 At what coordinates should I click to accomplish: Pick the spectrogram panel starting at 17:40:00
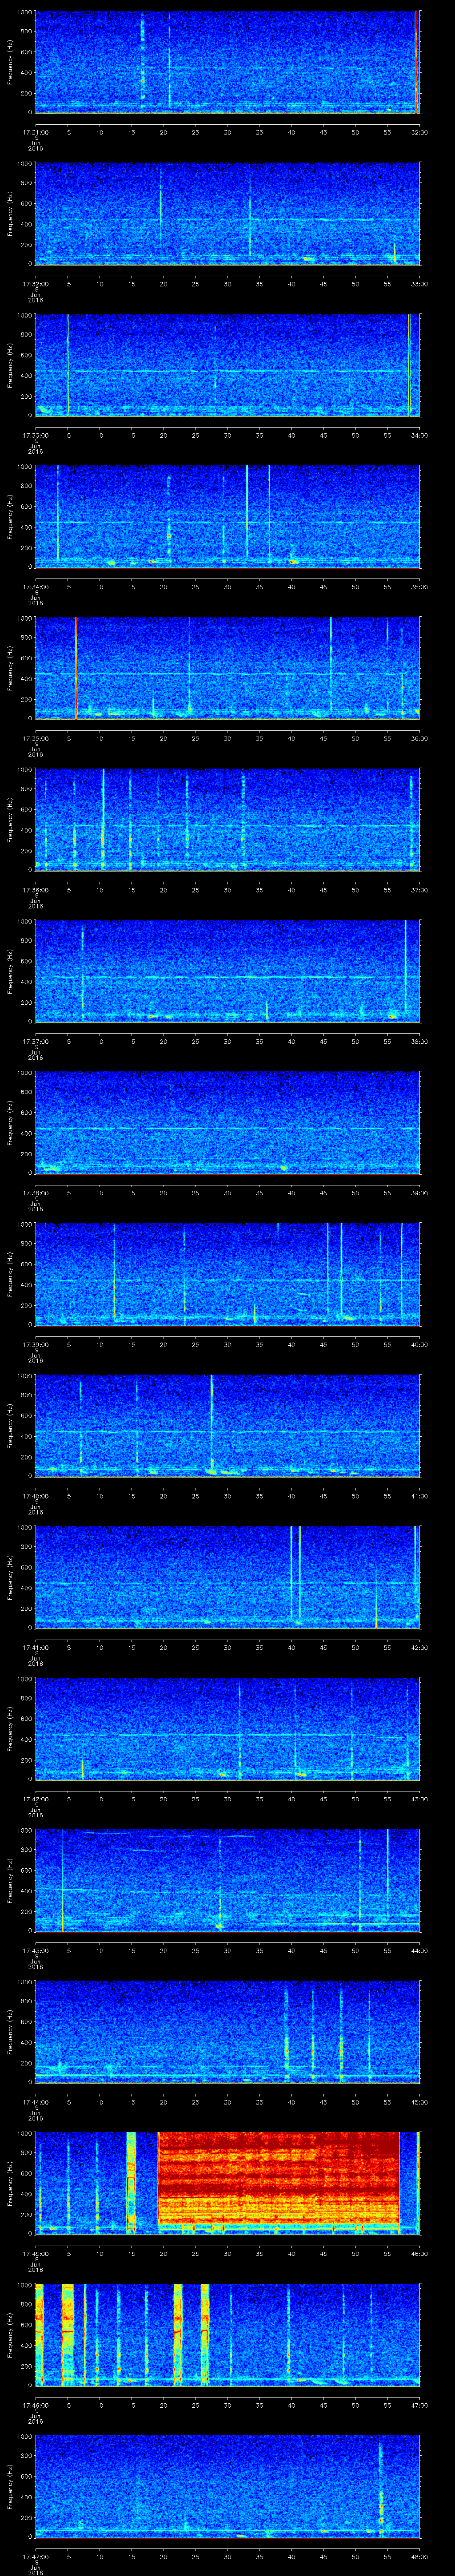227,1426
